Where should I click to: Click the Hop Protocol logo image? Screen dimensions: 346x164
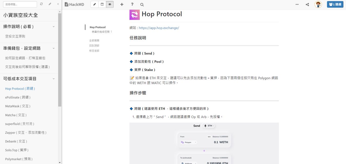[x=135, y=15]
